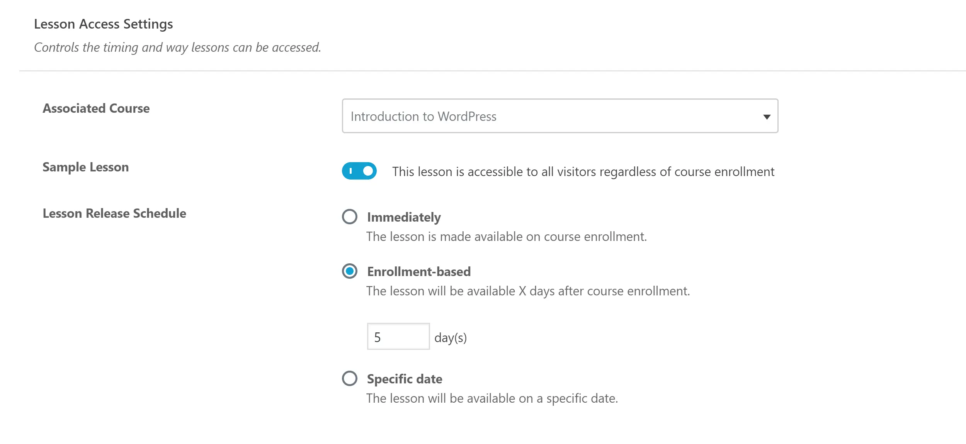This screenshot has width=966, height=444.
Task: Click the 'Lesson Access Settings' section heading
Action: 103,24
